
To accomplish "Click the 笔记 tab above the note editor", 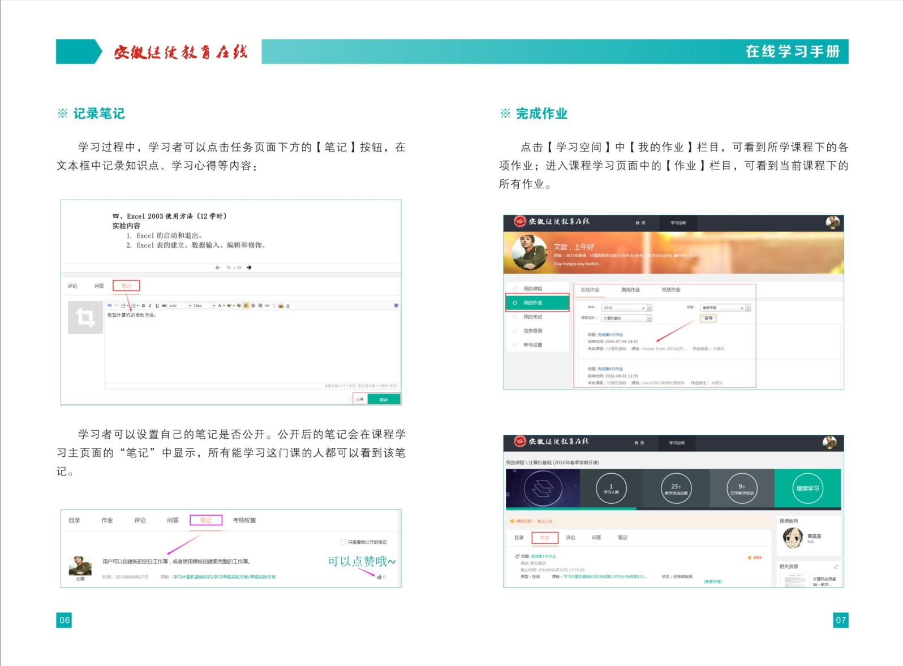I will point(126,286).
